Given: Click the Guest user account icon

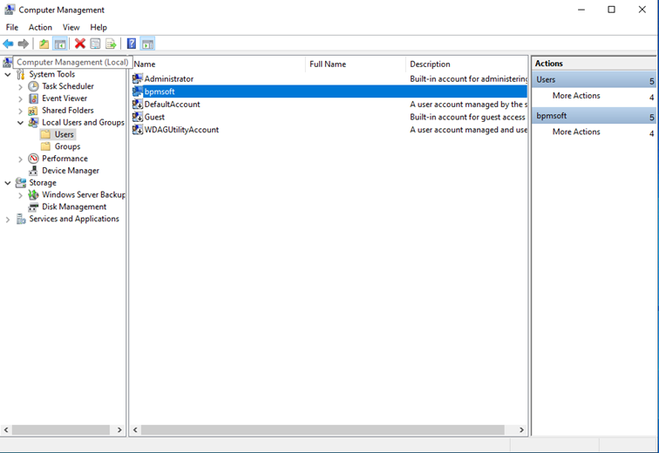Looking at the screenshot, I should [138, 117].
